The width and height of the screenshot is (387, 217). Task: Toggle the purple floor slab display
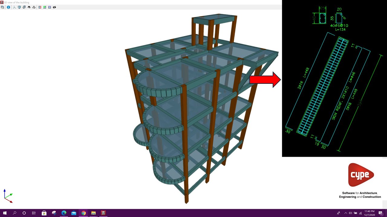[x=50, y=7]
